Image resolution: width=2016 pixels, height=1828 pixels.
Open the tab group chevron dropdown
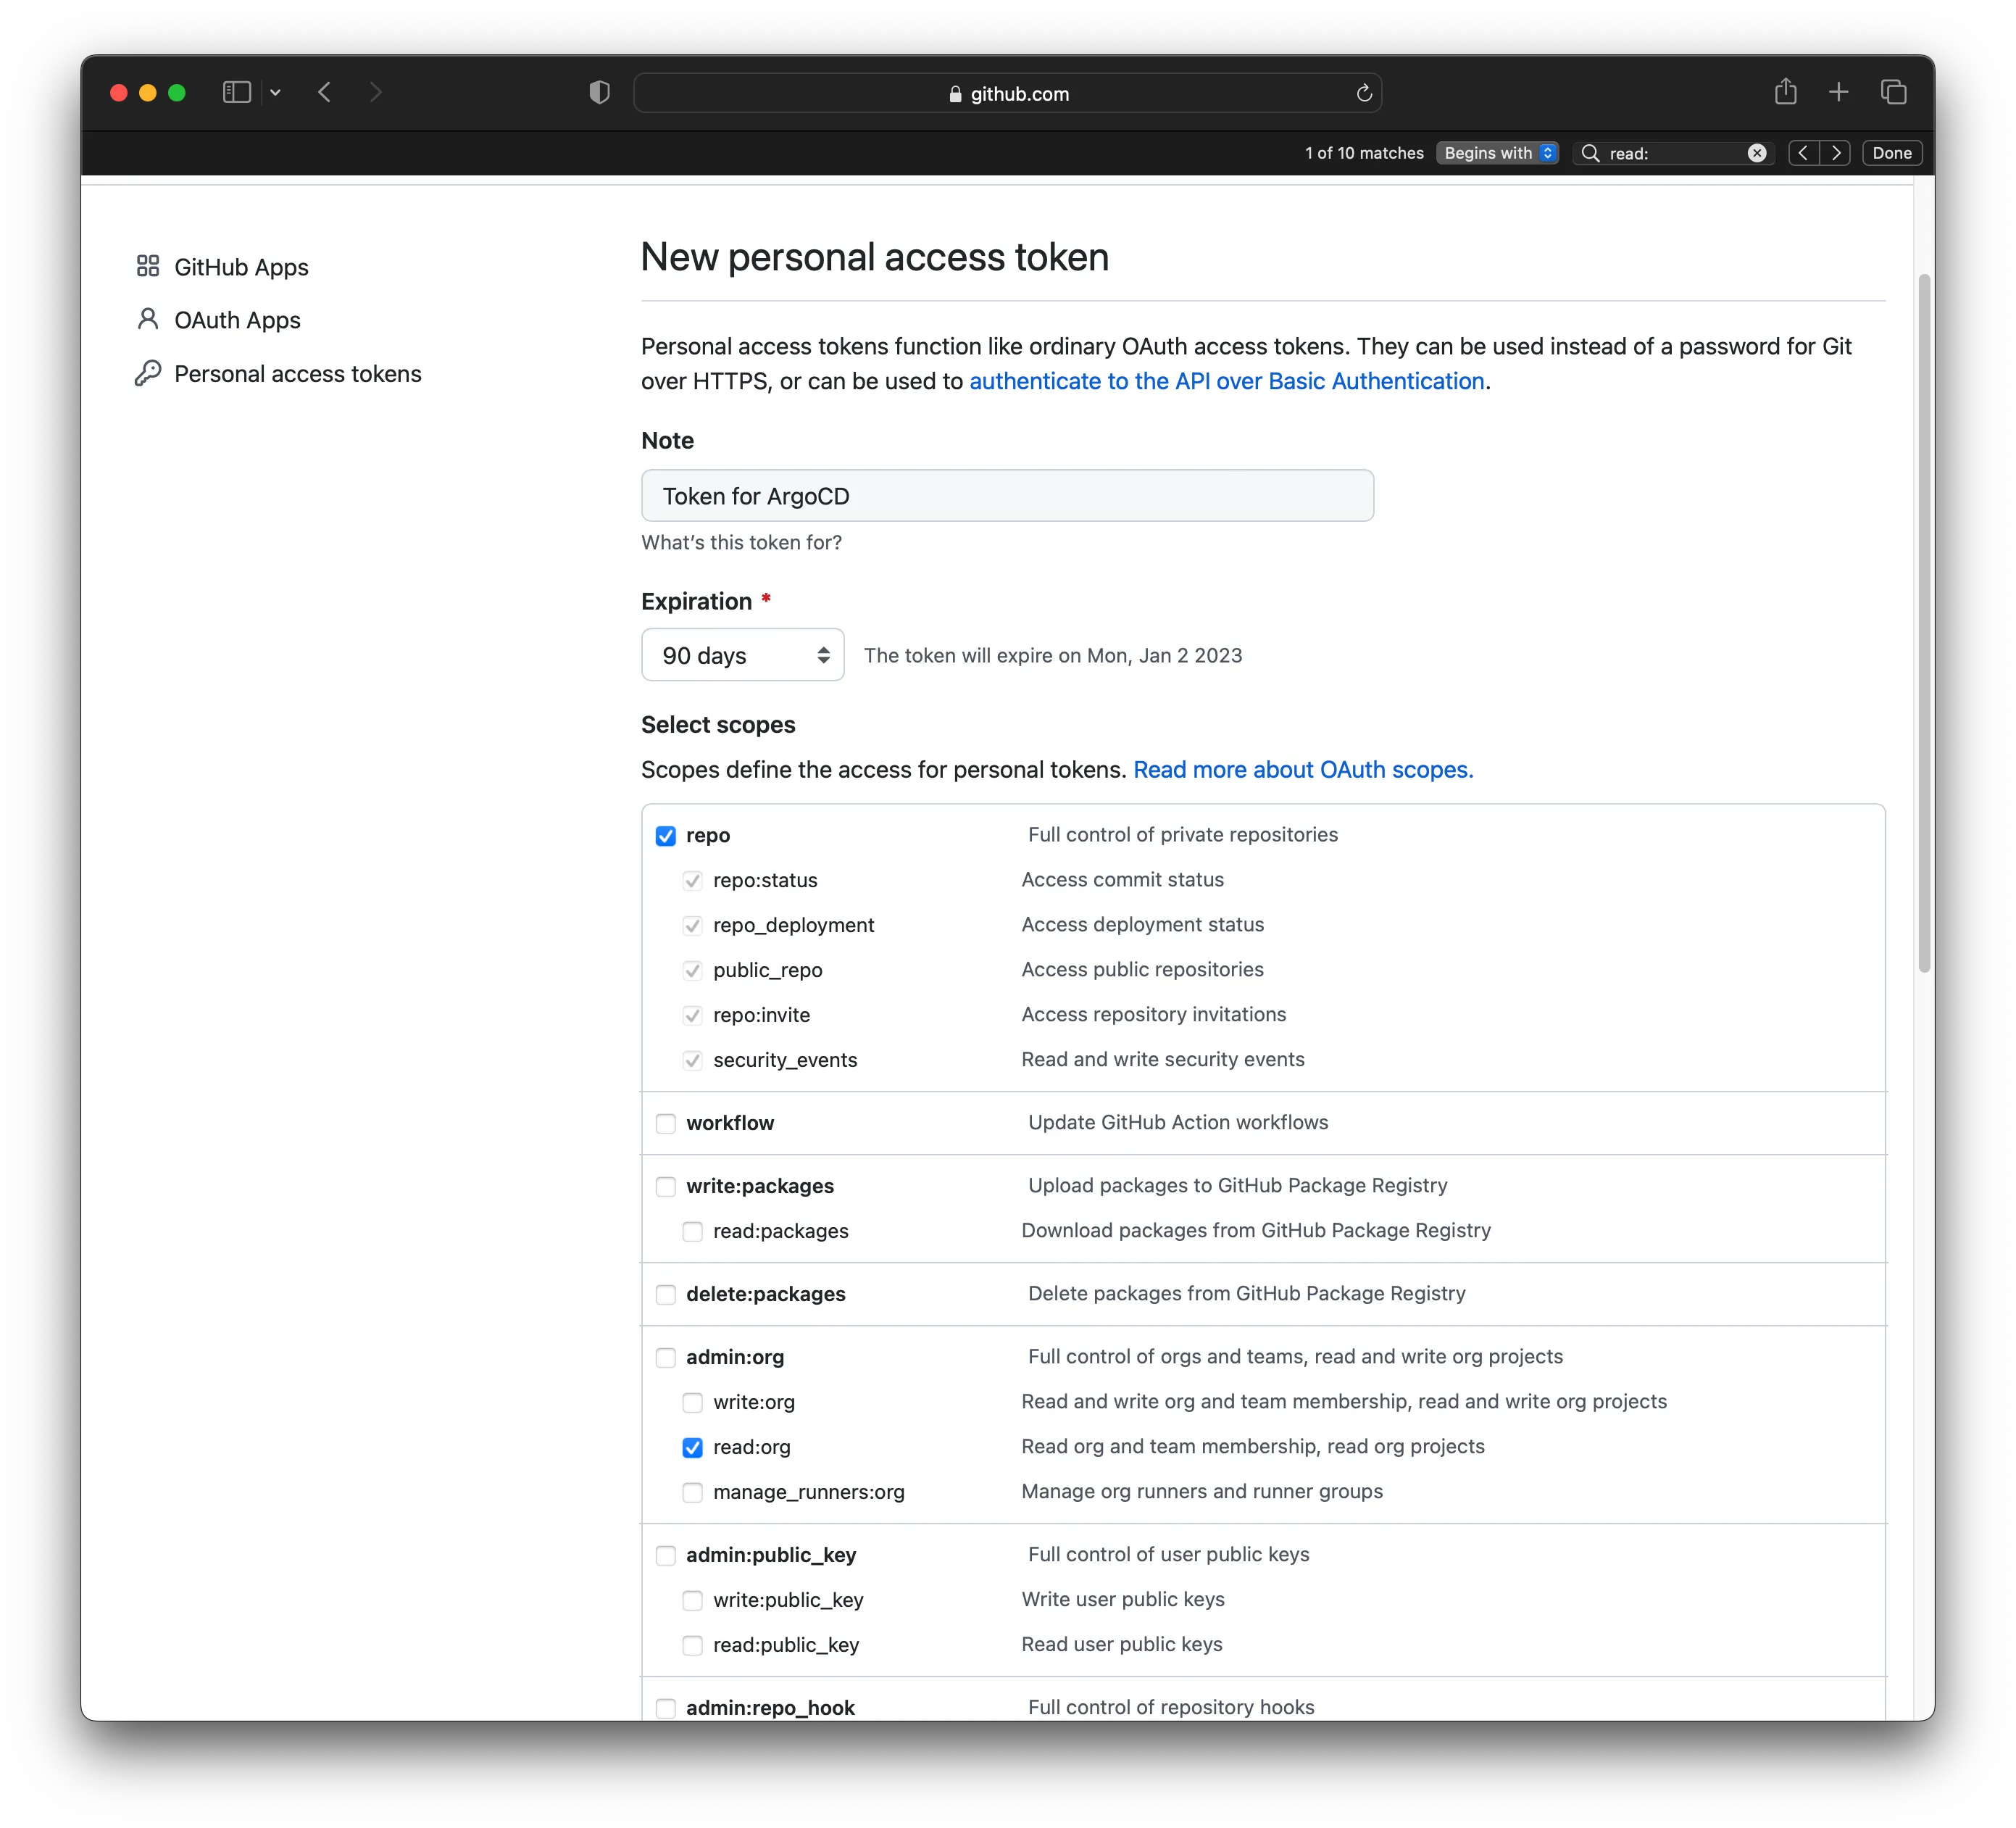[276, 92]
